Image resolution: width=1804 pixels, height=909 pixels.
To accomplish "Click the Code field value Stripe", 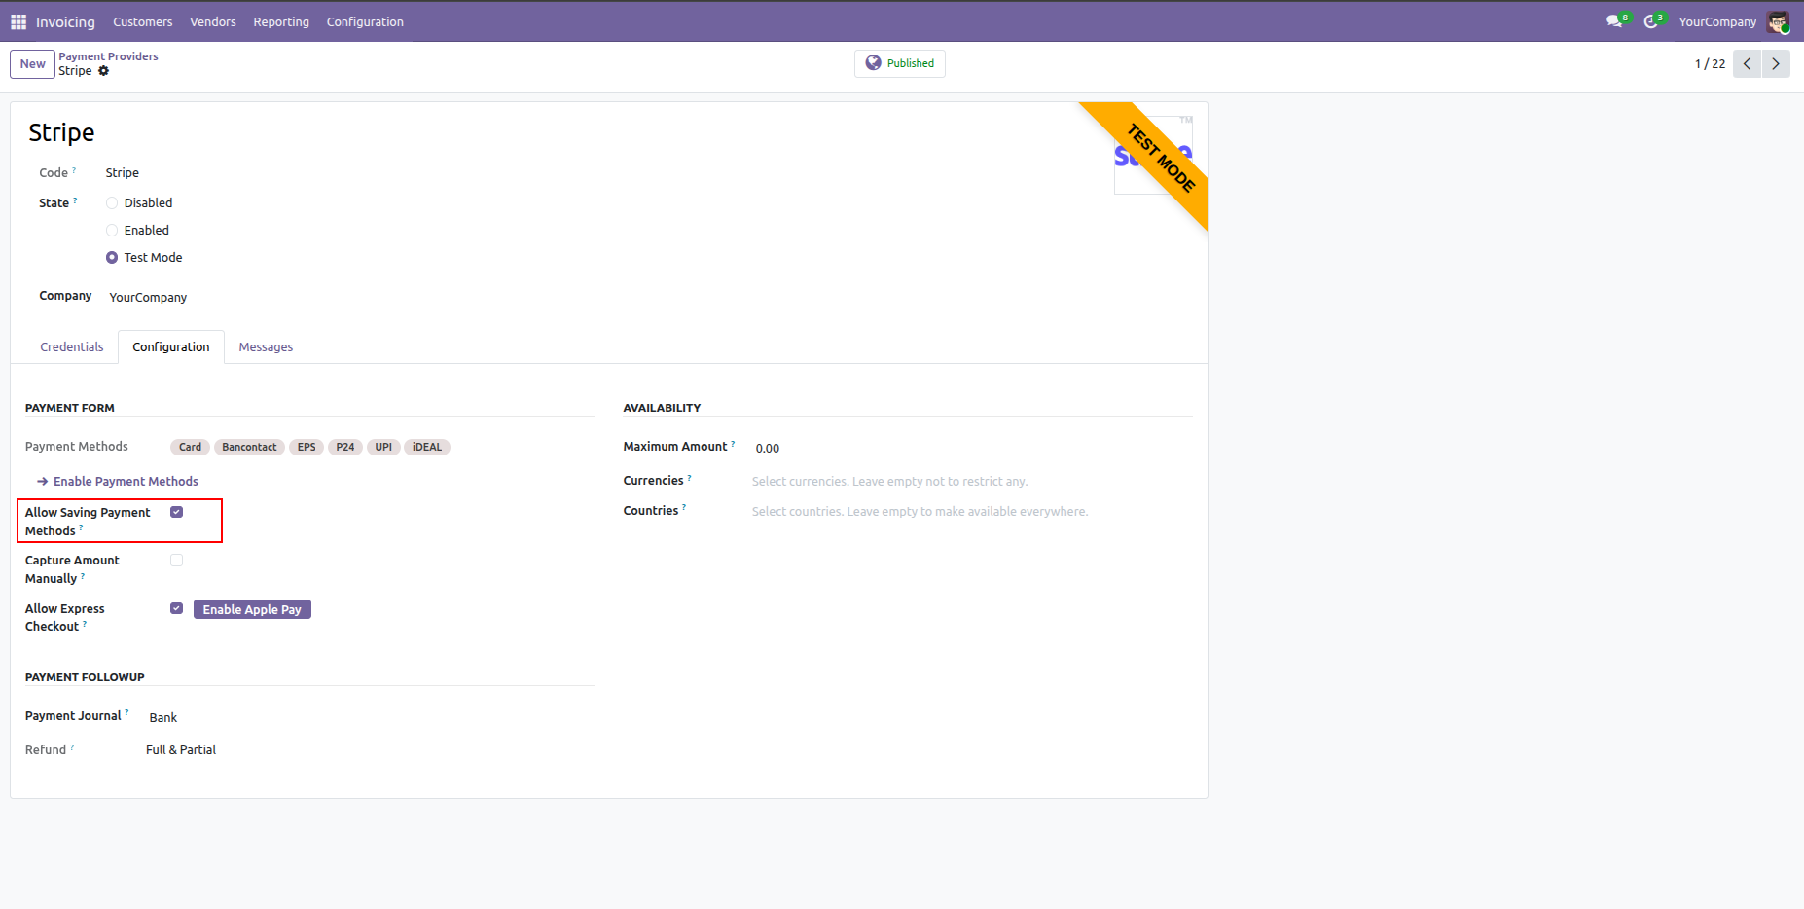I will click(123, 173).
